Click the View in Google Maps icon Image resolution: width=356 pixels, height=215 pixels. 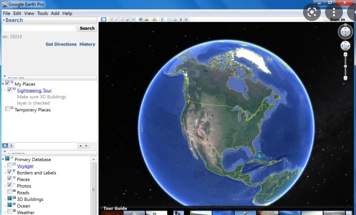[186, 19]
